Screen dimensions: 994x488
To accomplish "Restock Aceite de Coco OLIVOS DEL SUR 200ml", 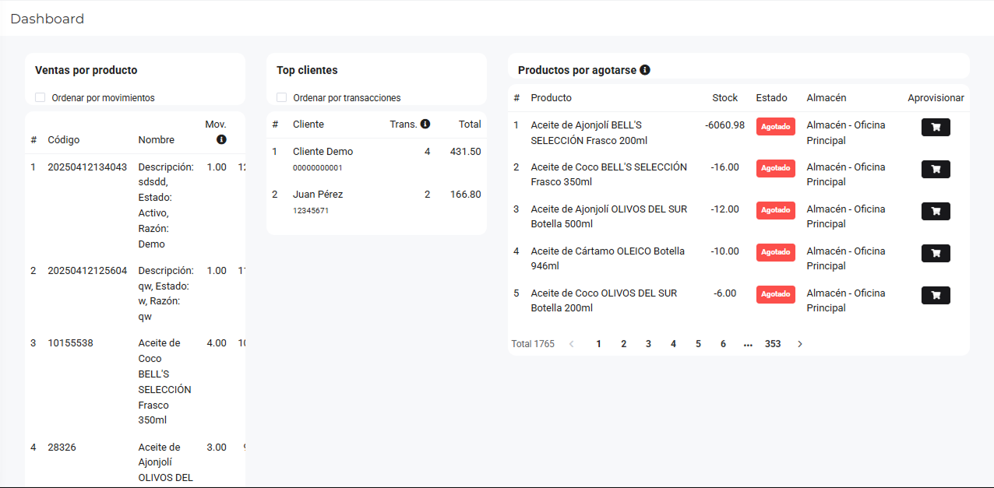I will click(x=936, y=295).
